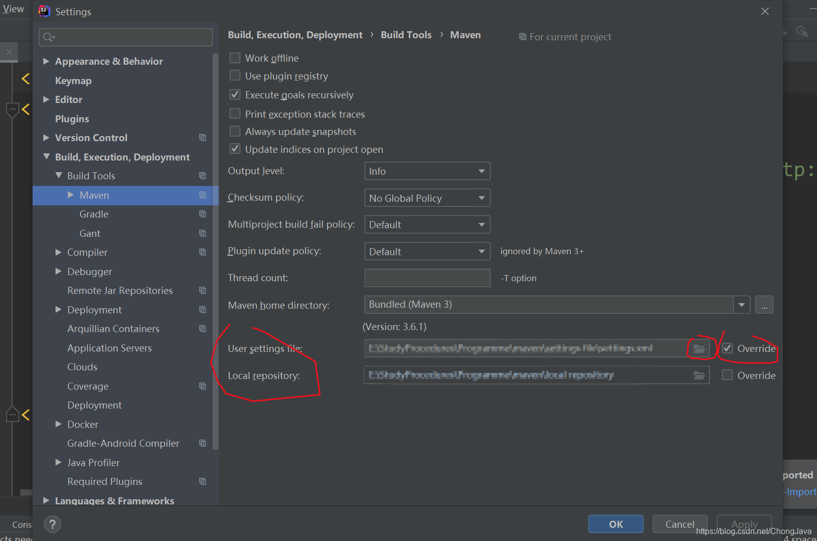Click the project-level icon on Maven row
This screenshot has width=817, height=541.
click(x=202, y=195)
